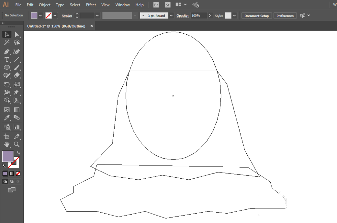Viewport: 337px width, 223px height.
Task: Expand the fill color dropdown
Action: coord(40,16)
